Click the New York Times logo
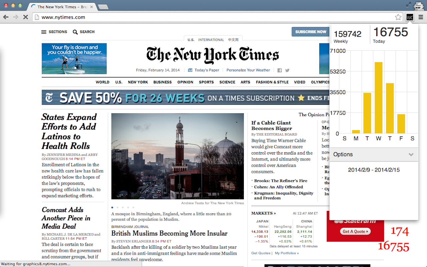The image size is (427, 267). pos(213,55)
